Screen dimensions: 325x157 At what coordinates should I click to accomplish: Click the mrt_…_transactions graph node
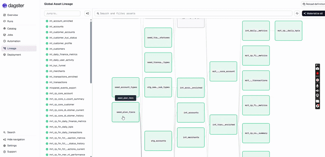click(x=256, y=81)
